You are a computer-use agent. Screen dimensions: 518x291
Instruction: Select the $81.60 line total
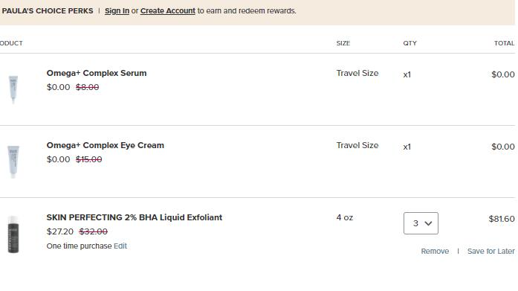tap(502, 219)
